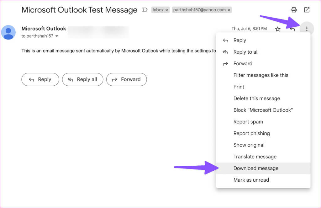This screenshot has width=321, height=208.
Task: Click the Reply all button
Action: (x=82, y=79)
